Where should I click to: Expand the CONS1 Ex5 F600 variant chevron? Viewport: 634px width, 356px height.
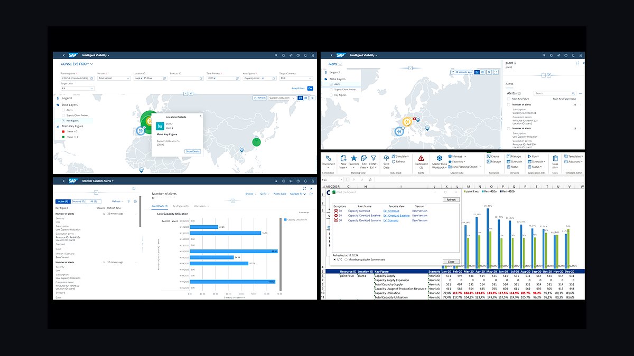(x=92, y=64)
